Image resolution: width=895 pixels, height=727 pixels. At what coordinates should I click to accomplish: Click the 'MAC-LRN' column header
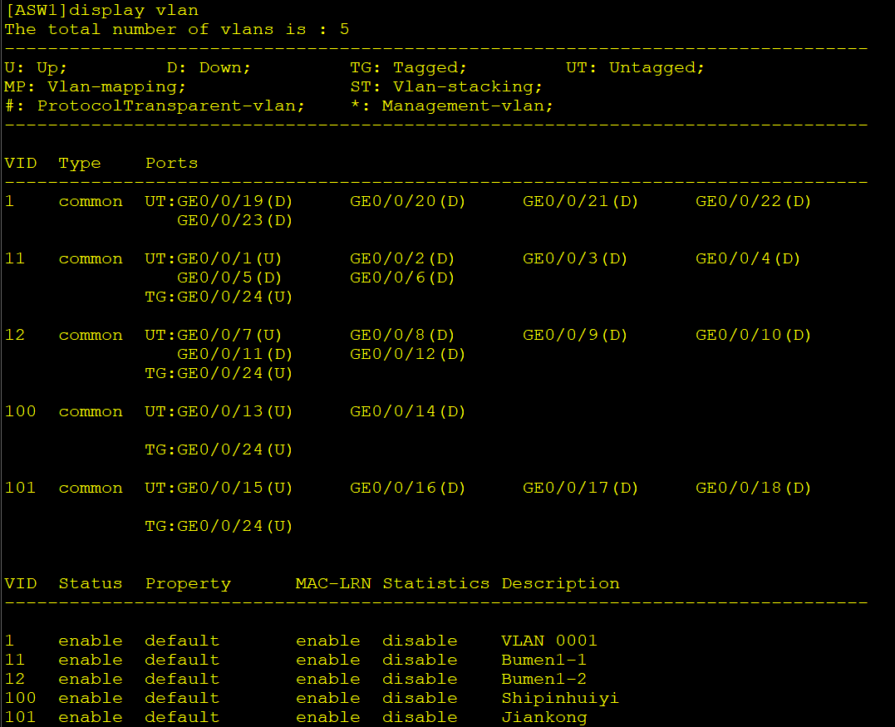pyautogui.click(x=333, y=583)
